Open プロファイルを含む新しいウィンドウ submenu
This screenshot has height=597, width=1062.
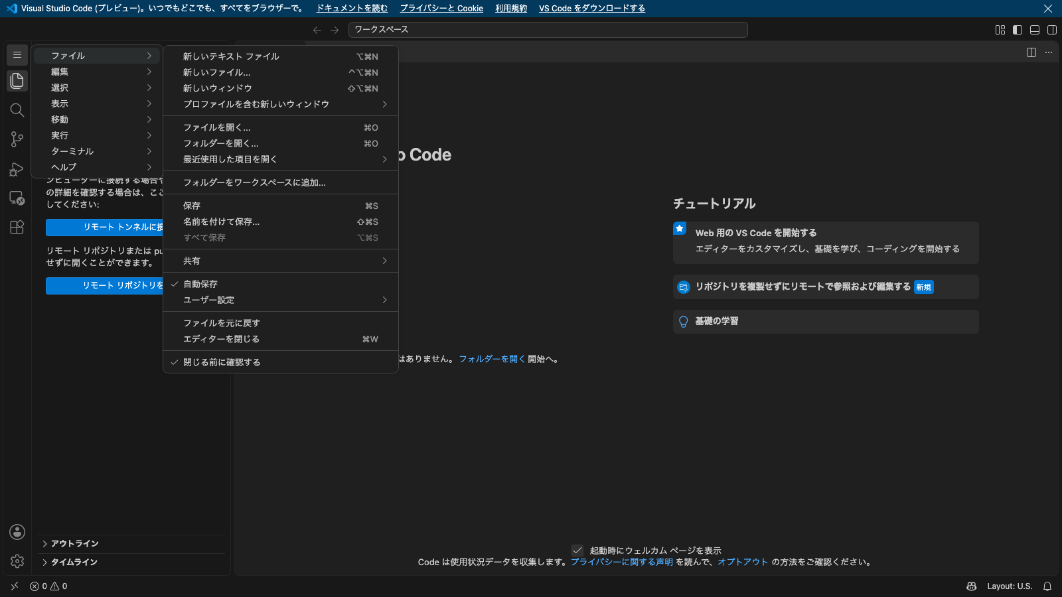(281, 104)
